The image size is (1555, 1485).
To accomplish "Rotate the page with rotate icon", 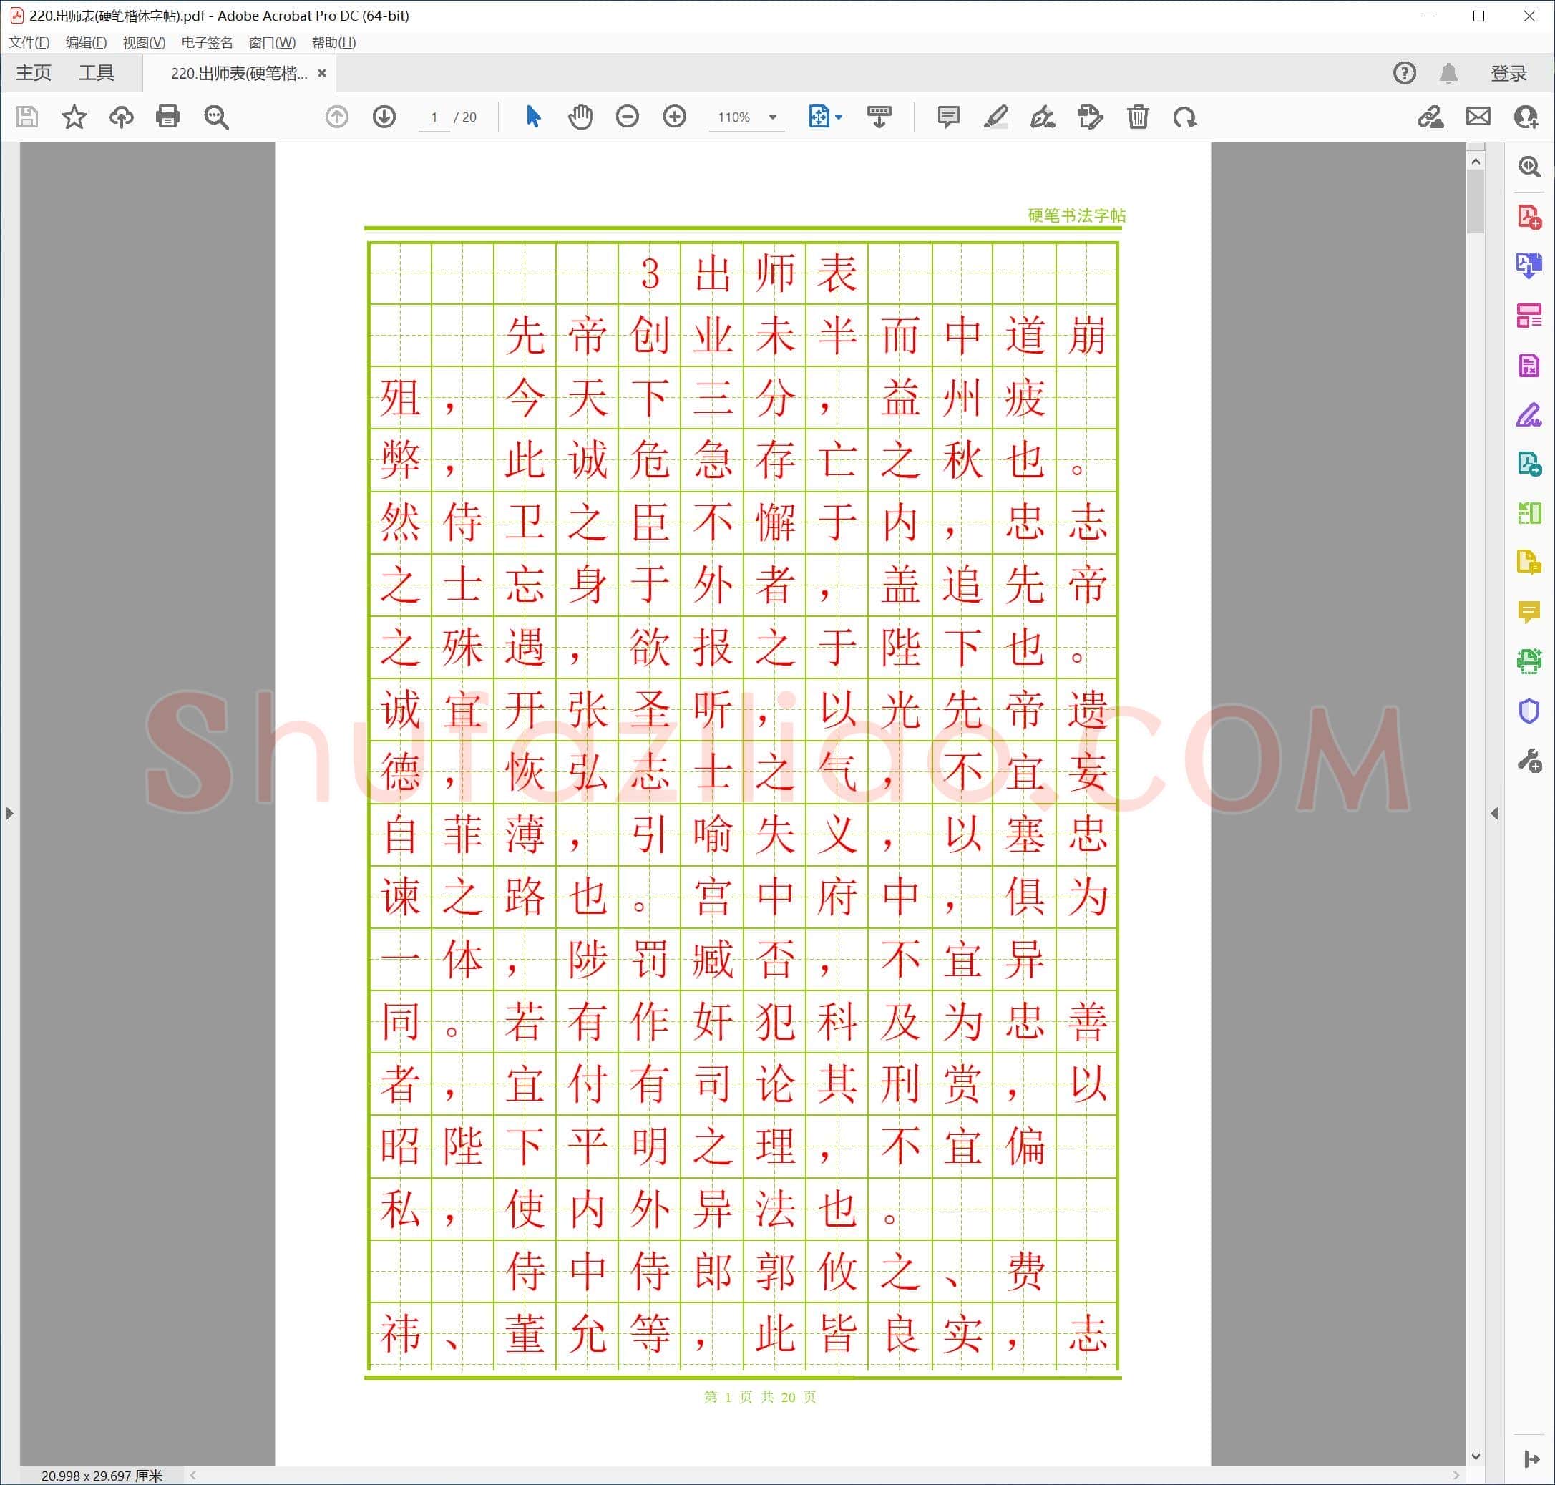I will [1184, 117].
